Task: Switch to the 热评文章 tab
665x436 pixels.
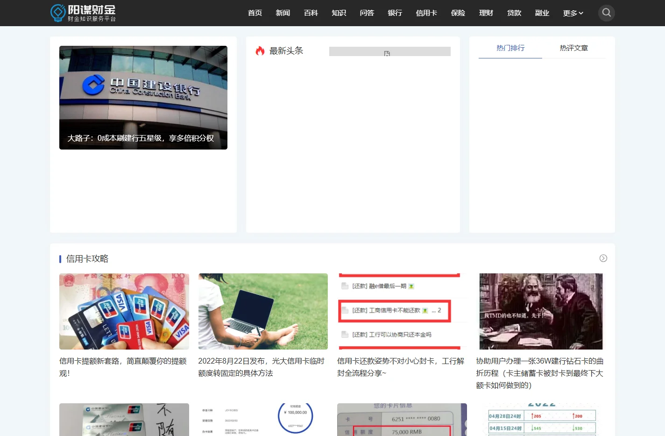Action: click(x=574, y=48)
